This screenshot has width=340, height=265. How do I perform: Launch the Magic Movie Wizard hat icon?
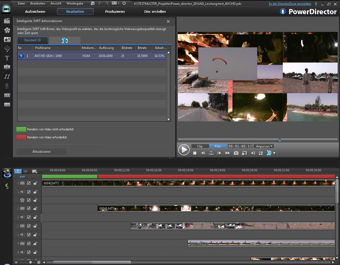point(7,173)
